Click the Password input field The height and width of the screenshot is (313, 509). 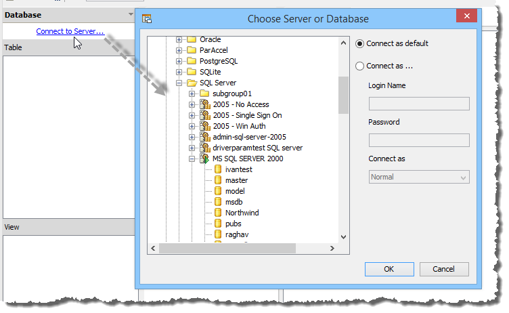(x=419, y=140)
